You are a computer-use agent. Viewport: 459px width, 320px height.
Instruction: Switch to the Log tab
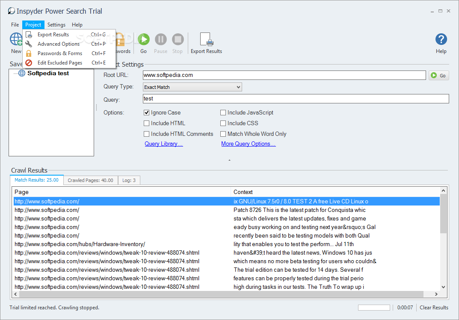click(129, 180)
